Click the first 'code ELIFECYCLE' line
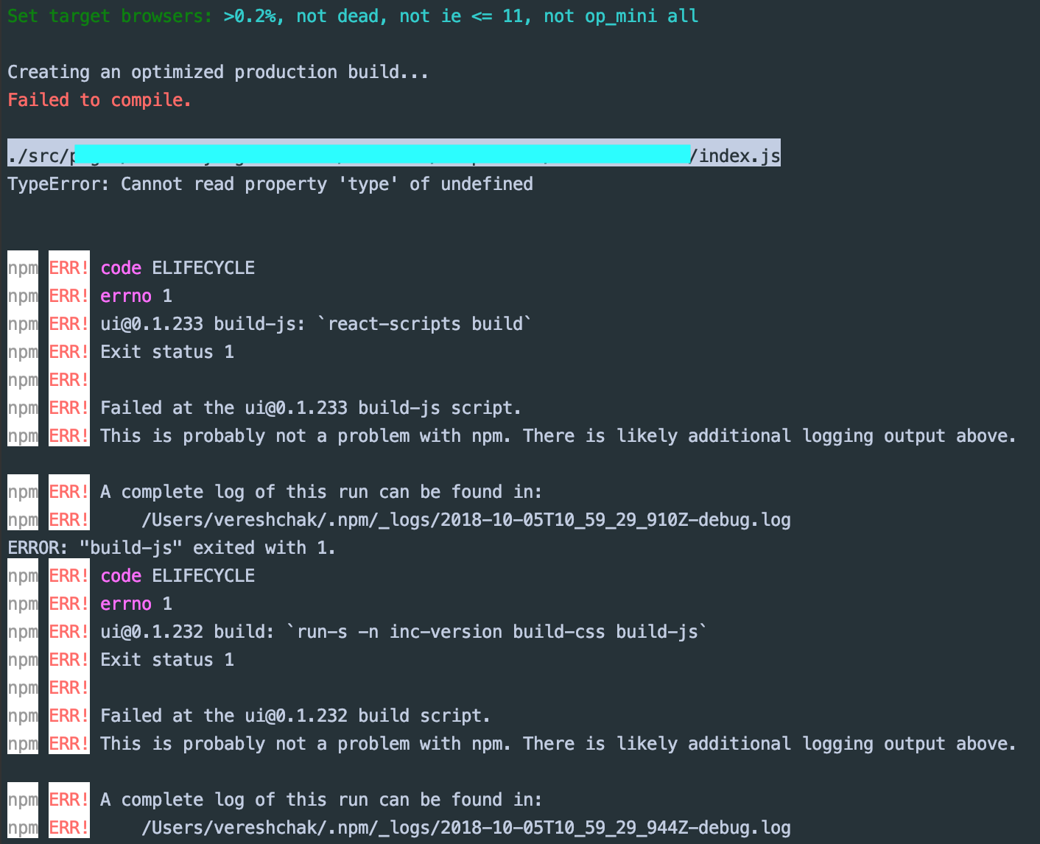Image resolution: width=1040 pixels, height=844 pixels. 178,268
